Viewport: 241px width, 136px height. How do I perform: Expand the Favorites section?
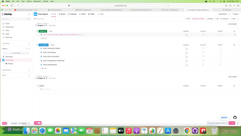click(x=29, y=43)
